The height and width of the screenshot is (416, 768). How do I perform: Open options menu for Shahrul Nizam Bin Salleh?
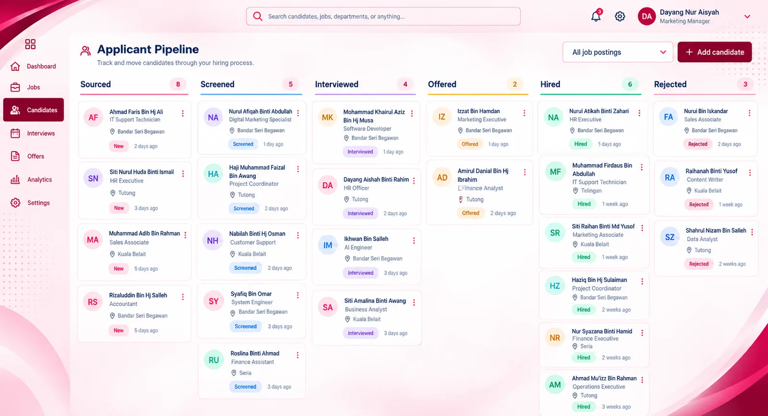(x=752, y=232)
